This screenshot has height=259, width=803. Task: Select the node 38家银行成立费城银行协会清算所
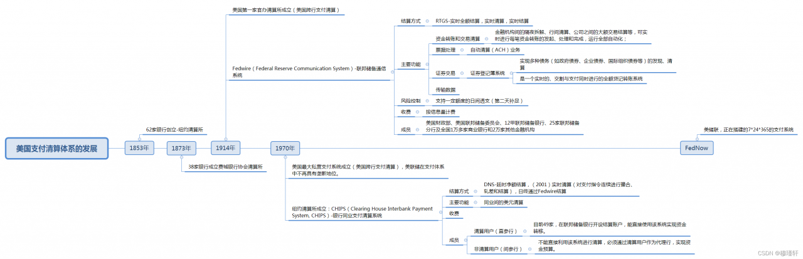pos(225,167)
